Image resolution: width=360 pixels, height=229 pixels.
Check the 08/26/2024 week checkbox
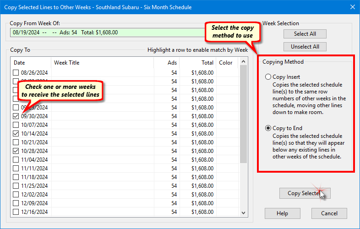tap(16, 72)
